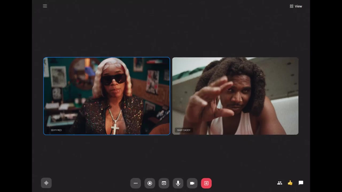Open the hamburger menu icon

click(45, 6)
